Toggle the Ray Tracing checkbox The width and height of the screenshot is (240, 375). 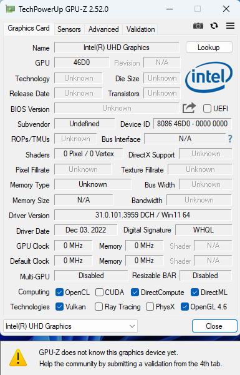[x=98, y=307]
